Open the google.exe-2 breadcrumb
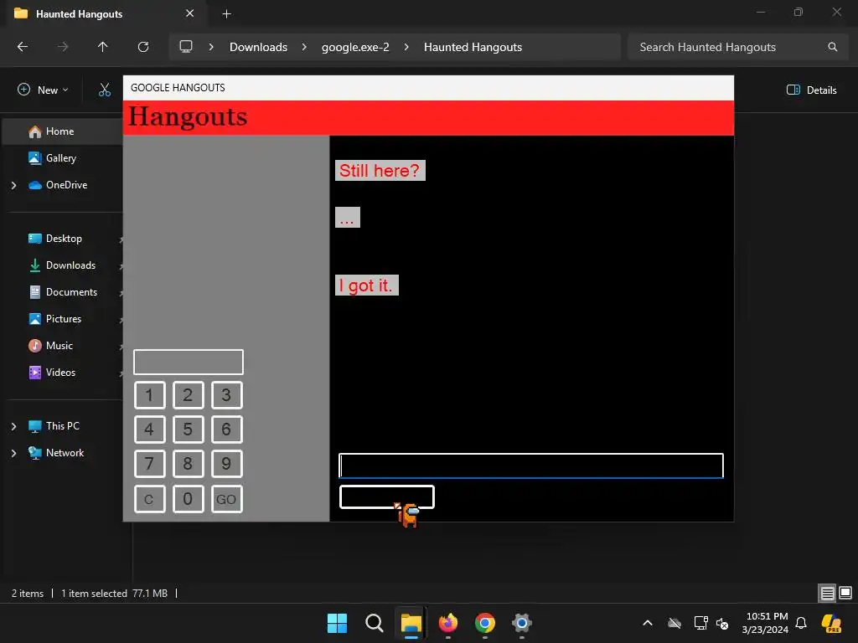858x643 pixels. pyautogui.click(x=355, y=47)
